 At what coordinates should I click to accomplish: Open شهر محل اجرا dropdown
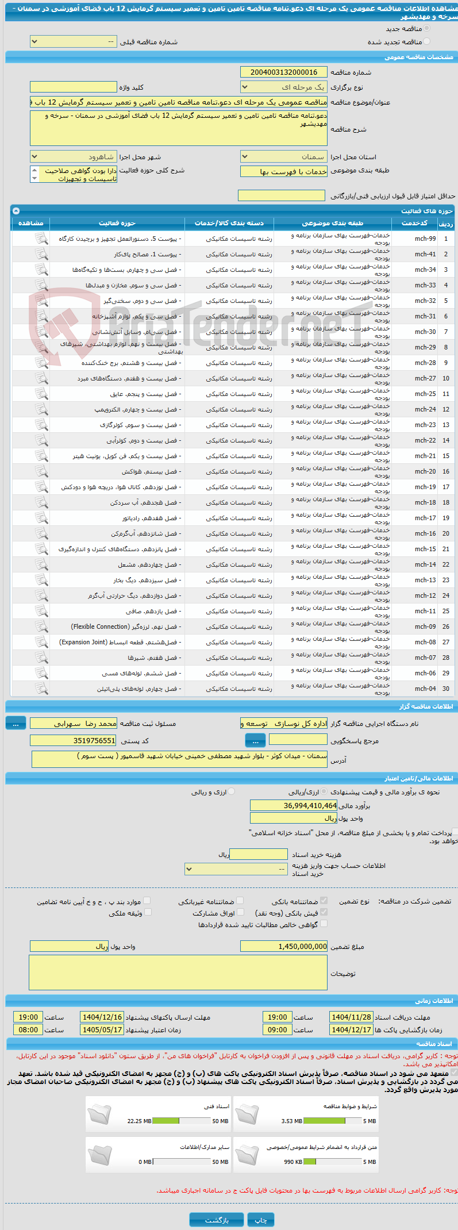tap(73, 157)
